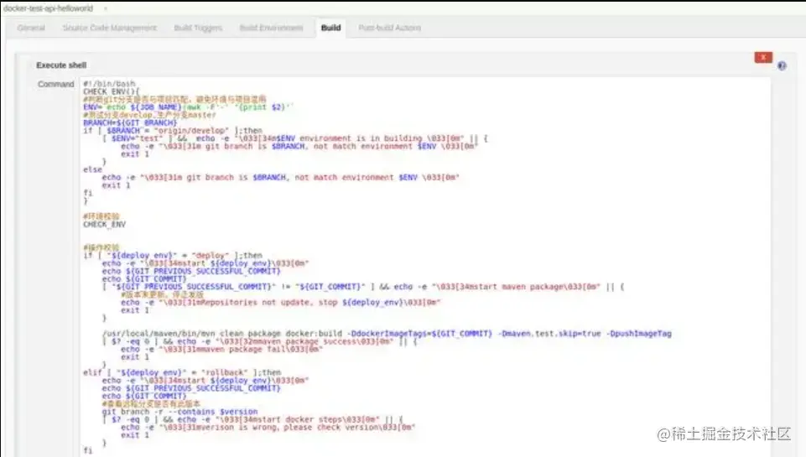Open help for Execute shell step
The width and height of the screenshot is (806, 457).
pyautogui.click(x=782, y=65)
